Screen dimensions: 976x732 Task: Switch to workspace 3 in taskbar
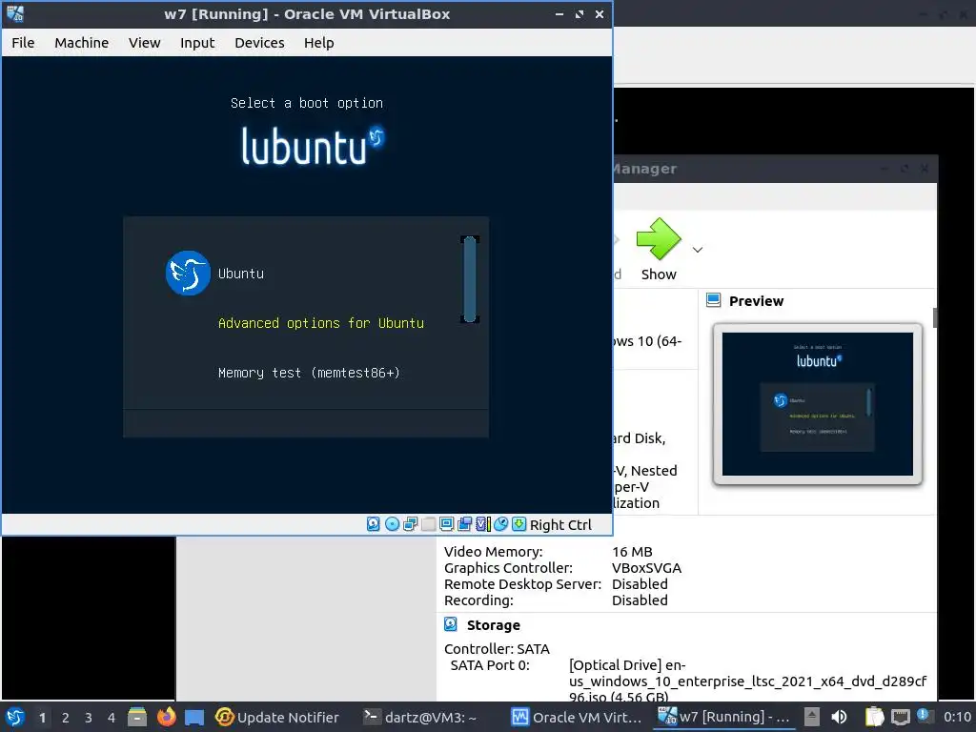tap(89, 718)
